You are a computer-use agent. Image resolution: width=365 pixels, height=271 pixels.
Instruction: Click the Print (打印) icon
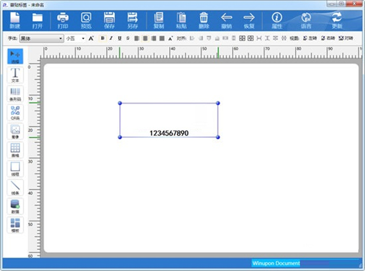coord(63,20)
